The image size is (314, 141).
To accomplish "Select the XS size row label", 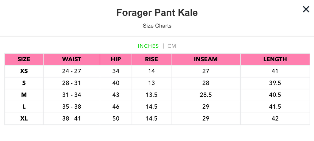I will tap(24, 71).
